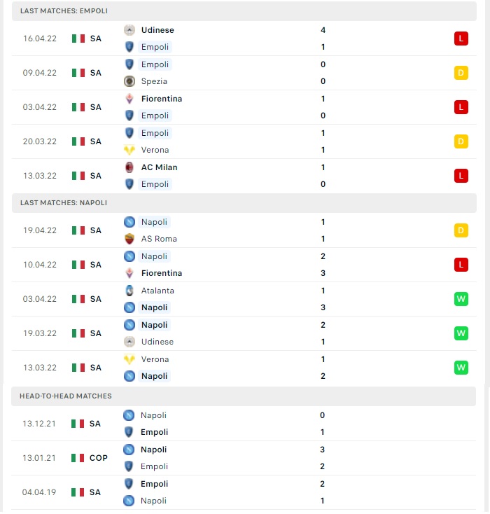
Task: Select the Head-to-Head Matches section header
Action: coord(244,396)
